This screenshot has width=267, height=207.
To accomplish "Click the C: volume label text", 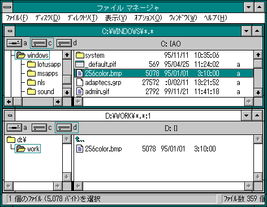I will coord(171,44).
